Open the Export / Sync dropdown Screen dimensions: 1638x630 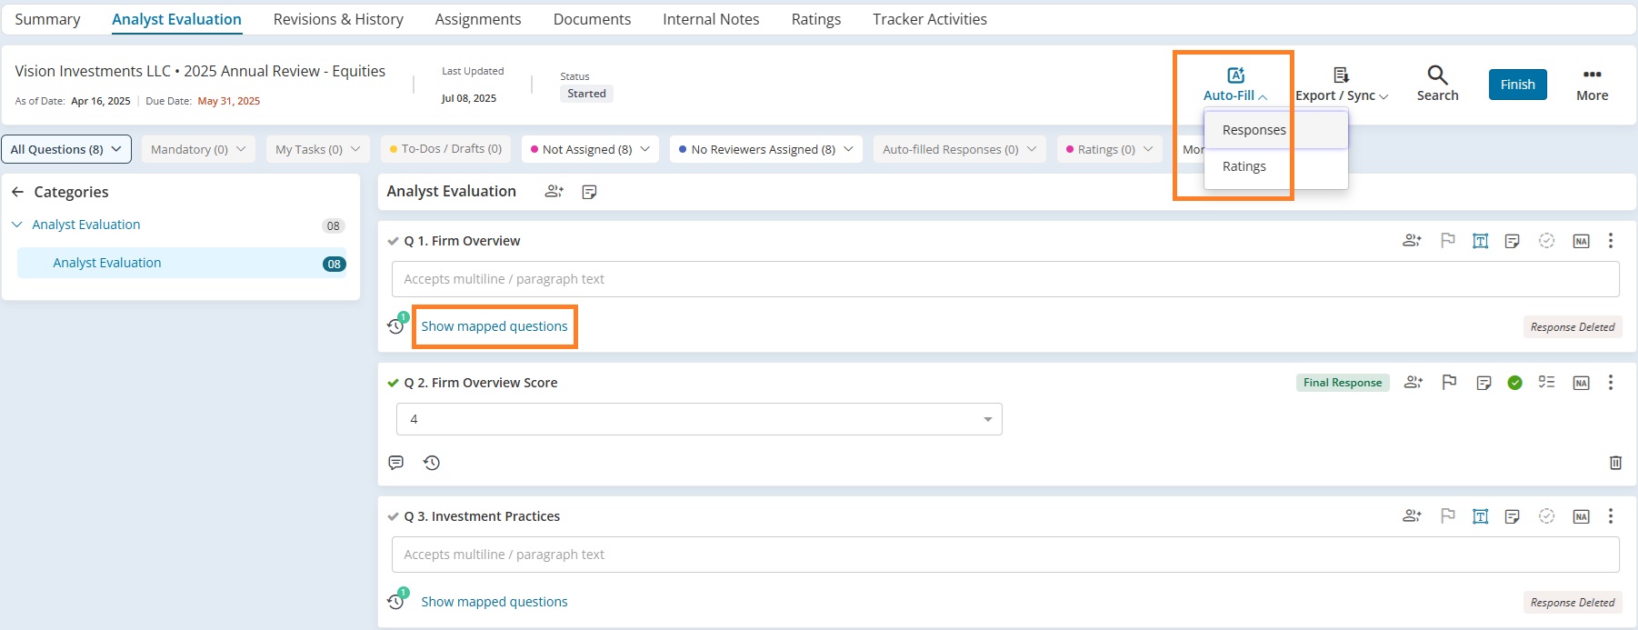click(1342, 84)
